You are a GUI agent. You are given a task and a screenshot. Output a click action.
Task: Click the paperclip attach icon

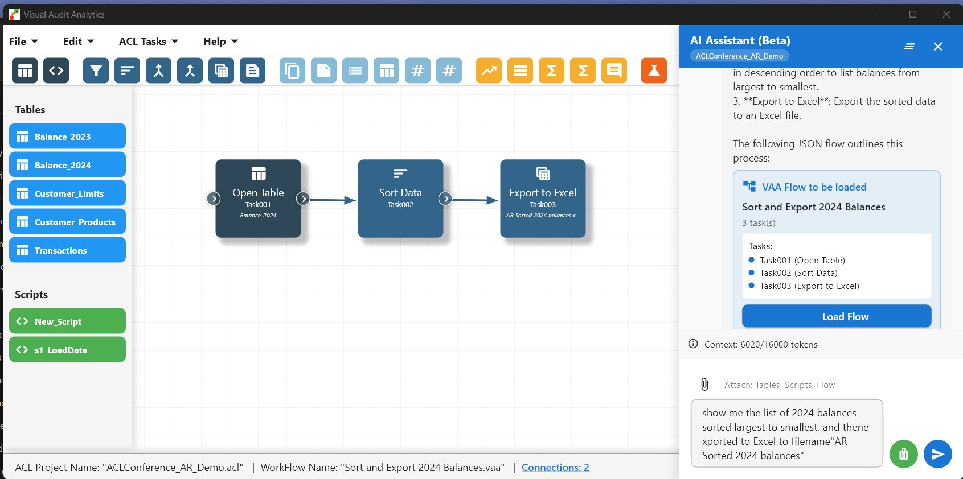point(704,385)
